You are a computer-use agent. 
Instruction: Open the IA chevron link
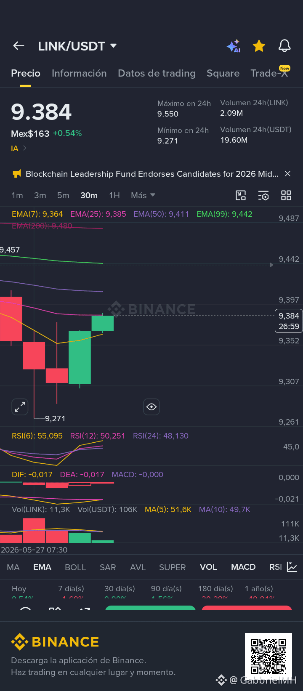[19, 148]
